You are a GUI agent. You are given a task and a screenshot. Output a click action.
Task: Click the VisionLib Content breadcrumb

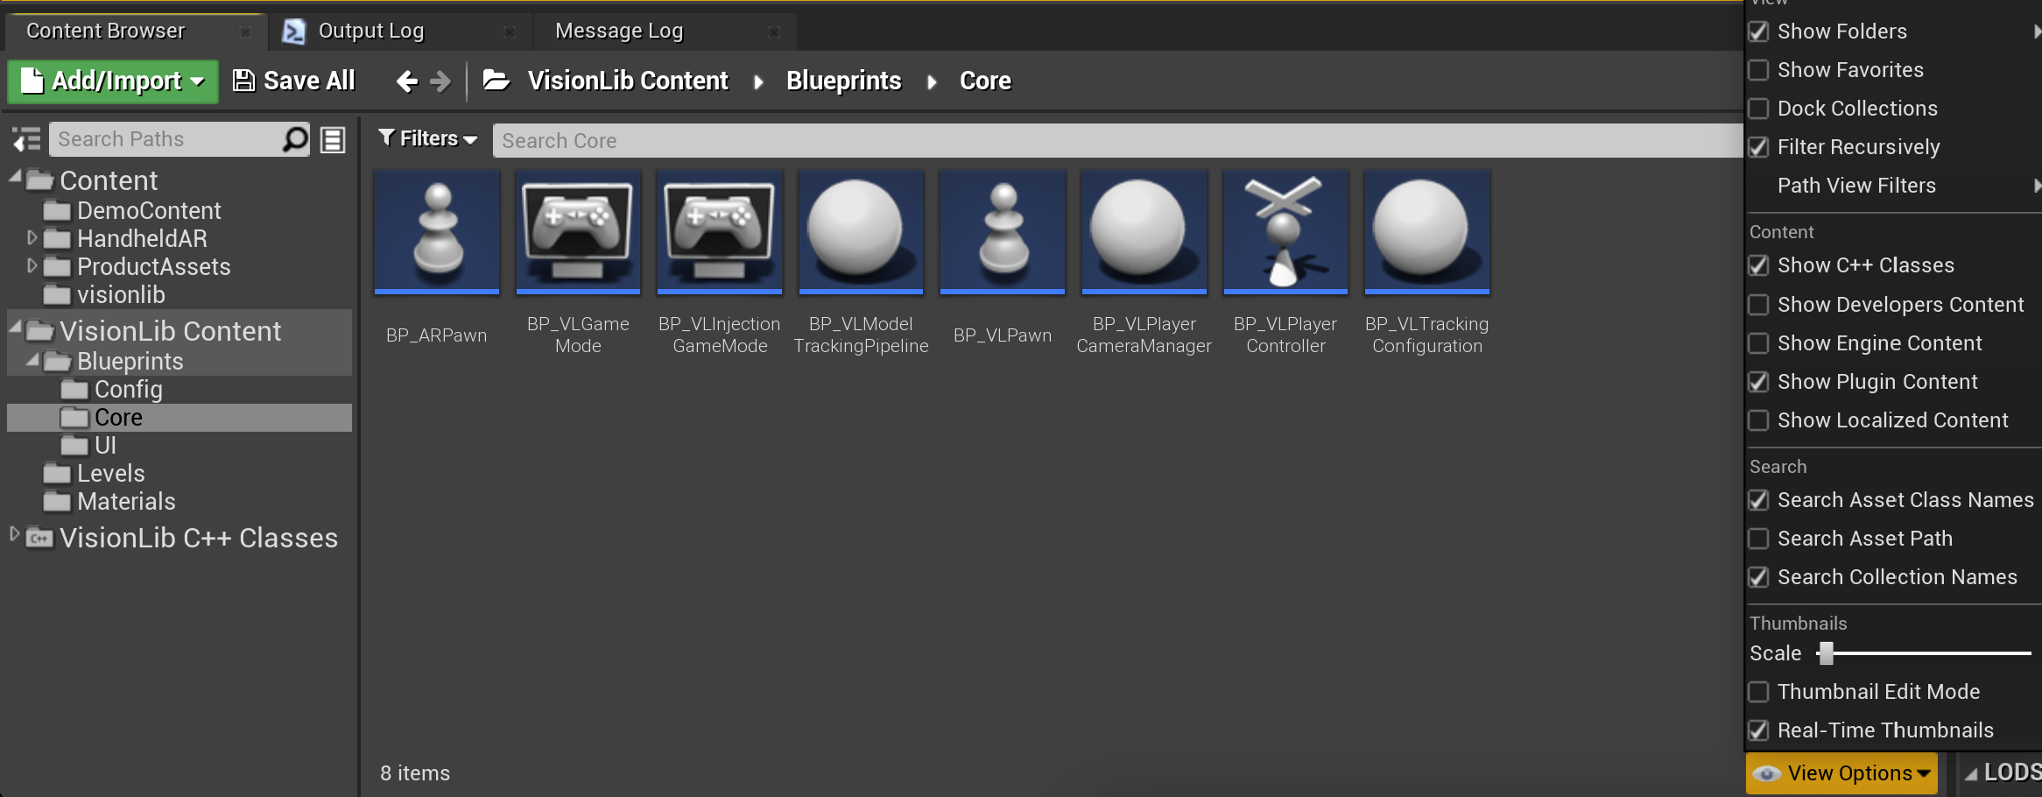tap(628, 81)
